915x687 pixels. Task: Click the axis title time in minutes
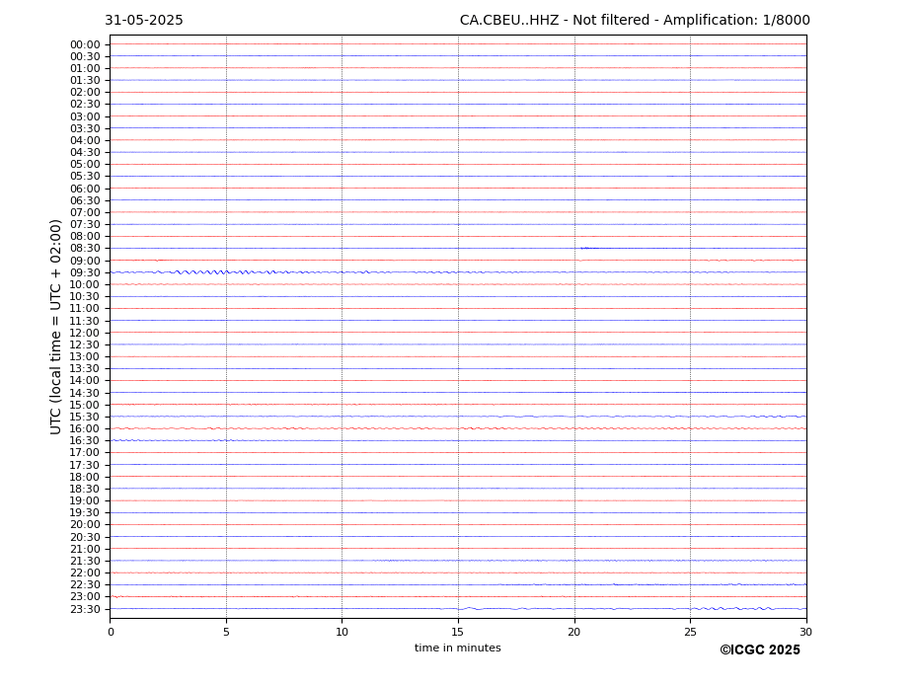458,648
